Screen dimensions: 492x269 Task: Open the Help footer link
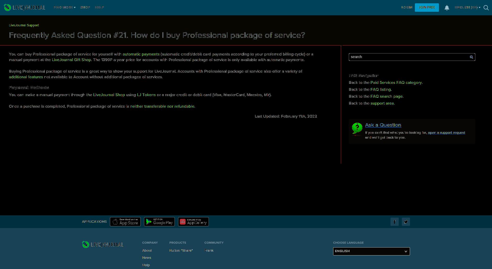tap(146, 265)
